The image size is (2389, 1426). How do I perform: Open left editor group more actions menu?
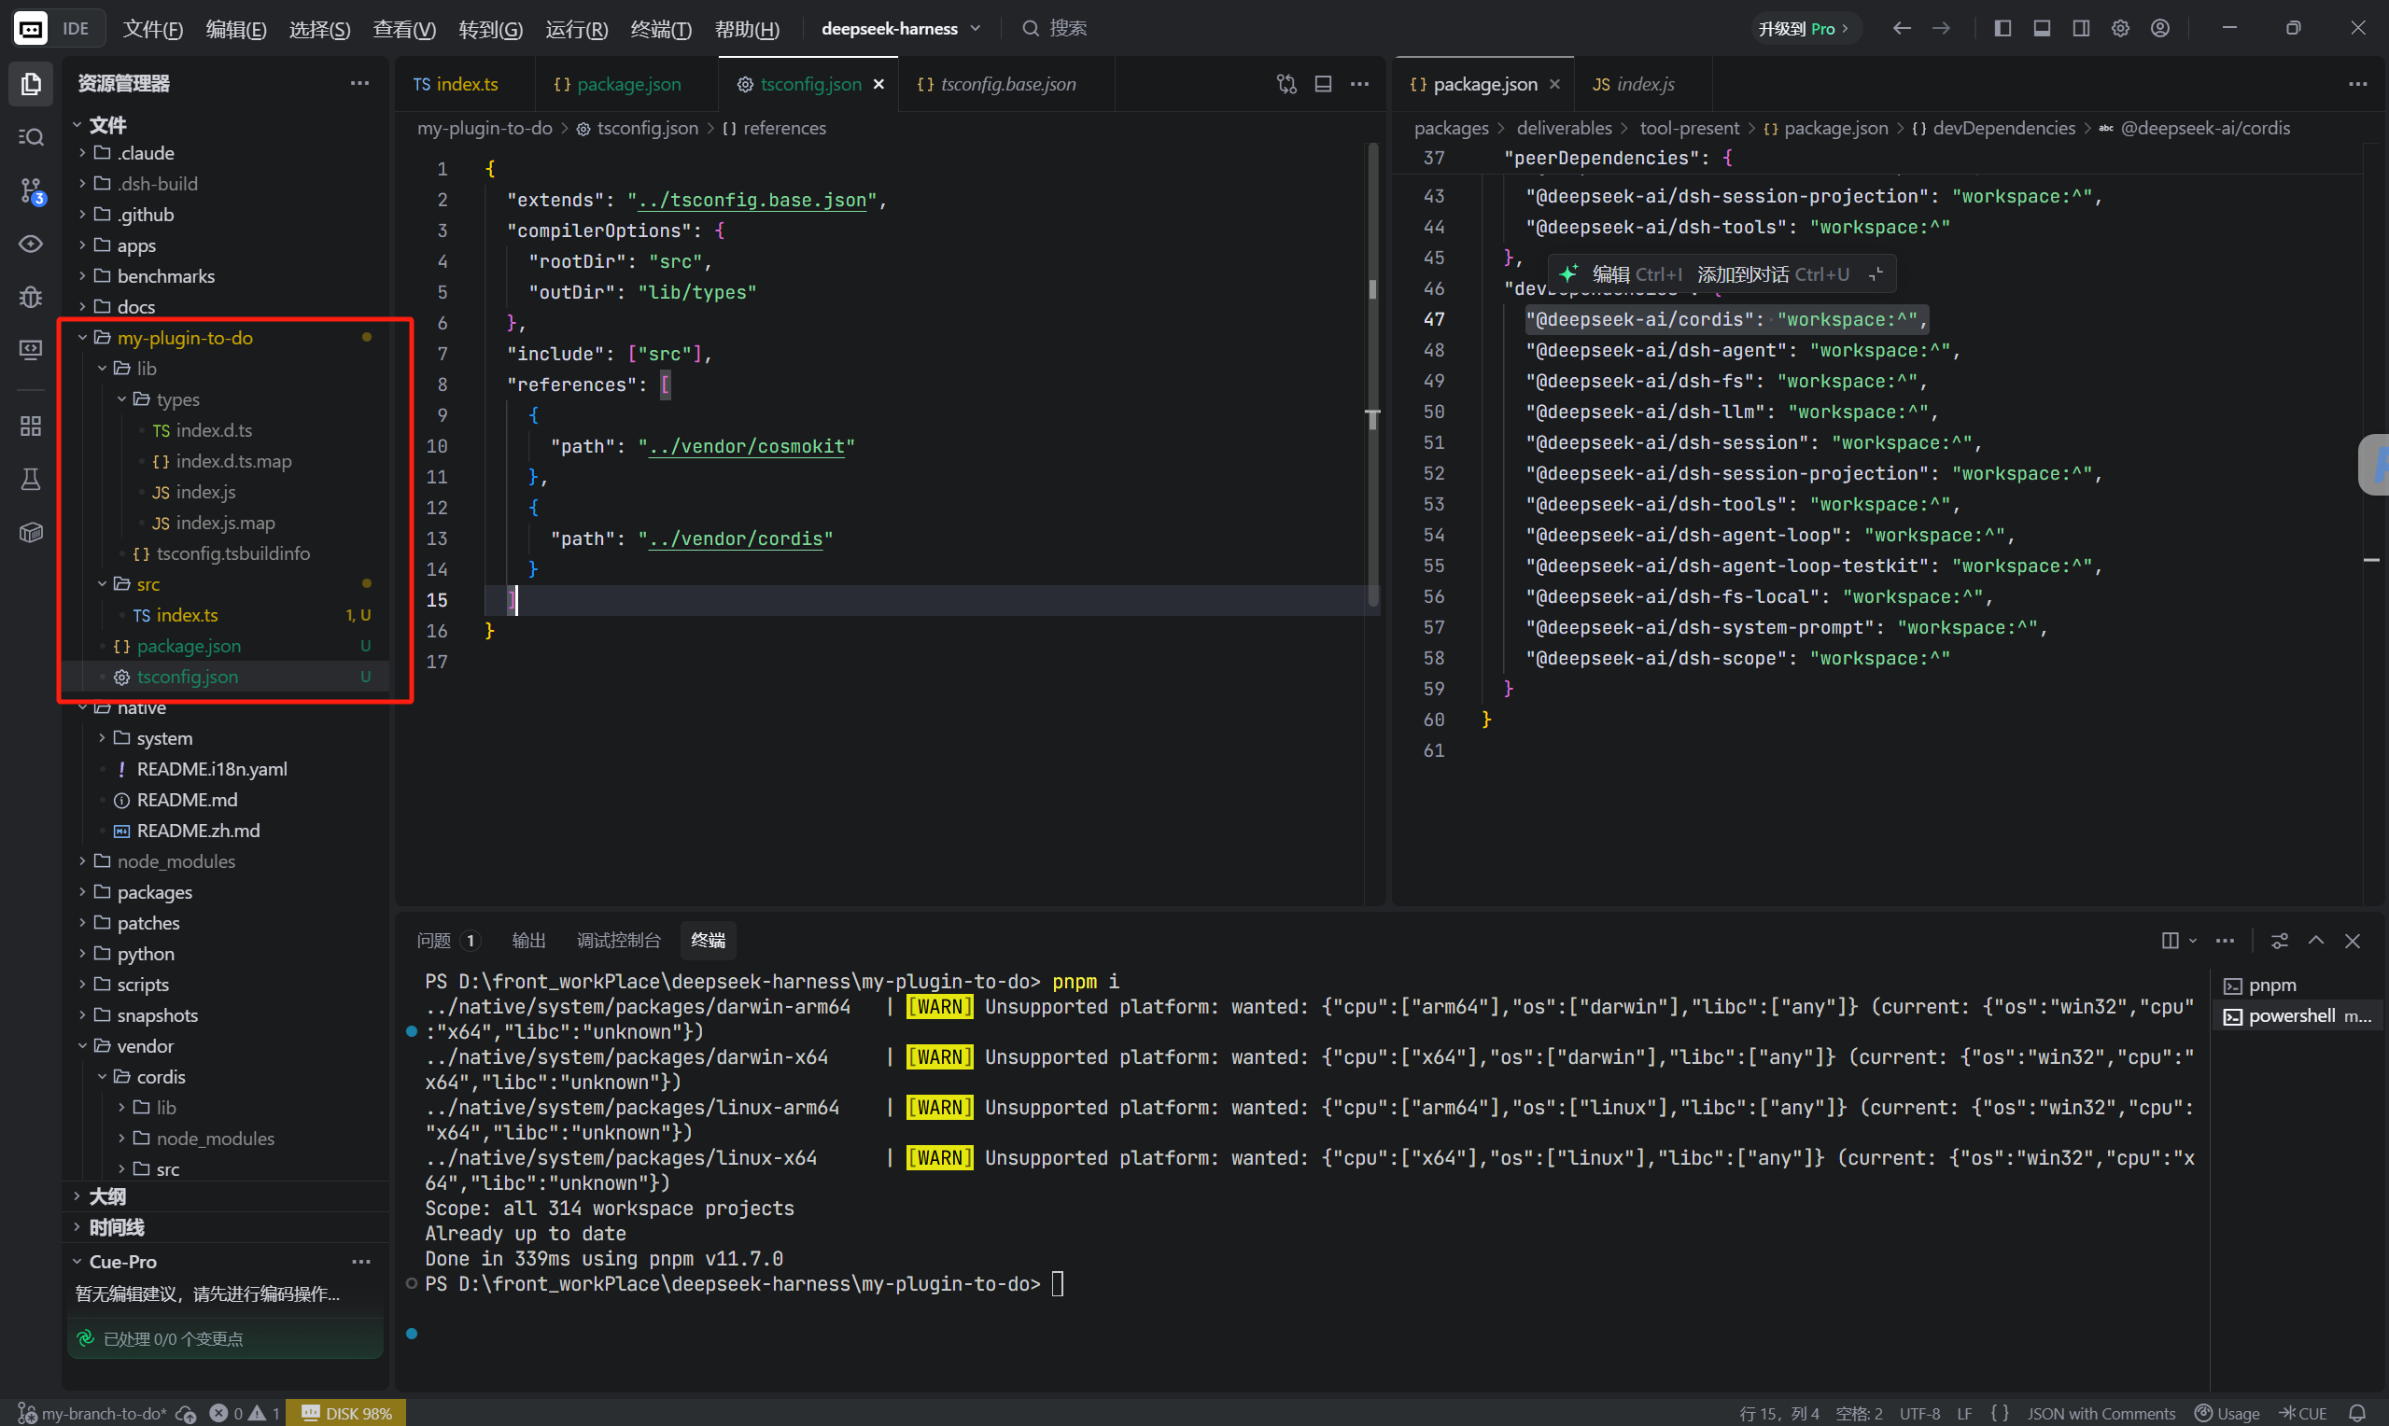coord(1360,85)
